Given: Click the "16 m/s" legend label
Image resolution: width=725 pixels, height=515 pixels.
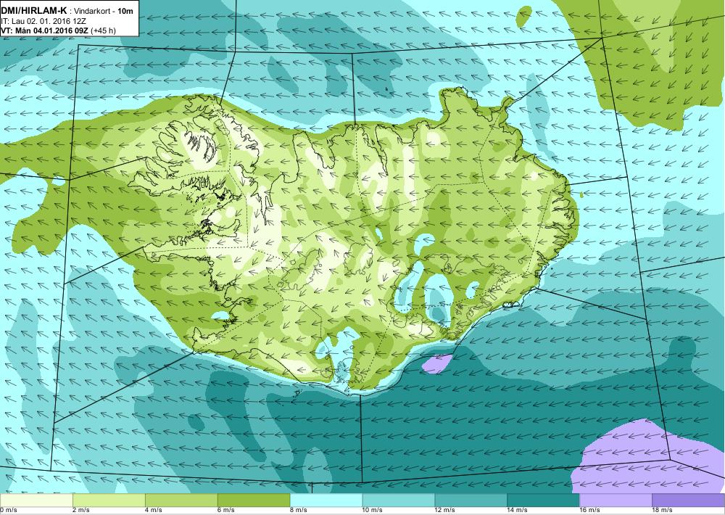Looking at the screenshot, I should coord(590,511).
